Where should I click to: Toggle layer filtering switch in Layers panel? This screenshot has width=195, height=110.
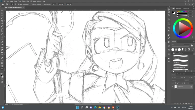[194, 77]
